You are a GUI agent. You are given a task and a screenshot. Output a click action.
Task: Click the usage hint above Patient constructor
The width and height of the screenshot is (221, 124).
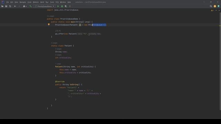click(58, 64)
